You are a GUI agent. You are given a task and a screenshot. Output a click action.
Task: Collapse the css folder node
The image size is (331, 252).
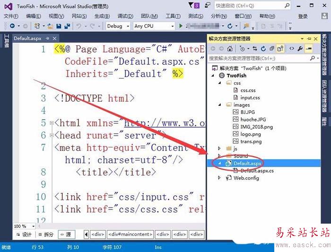[x=219, y=83]
